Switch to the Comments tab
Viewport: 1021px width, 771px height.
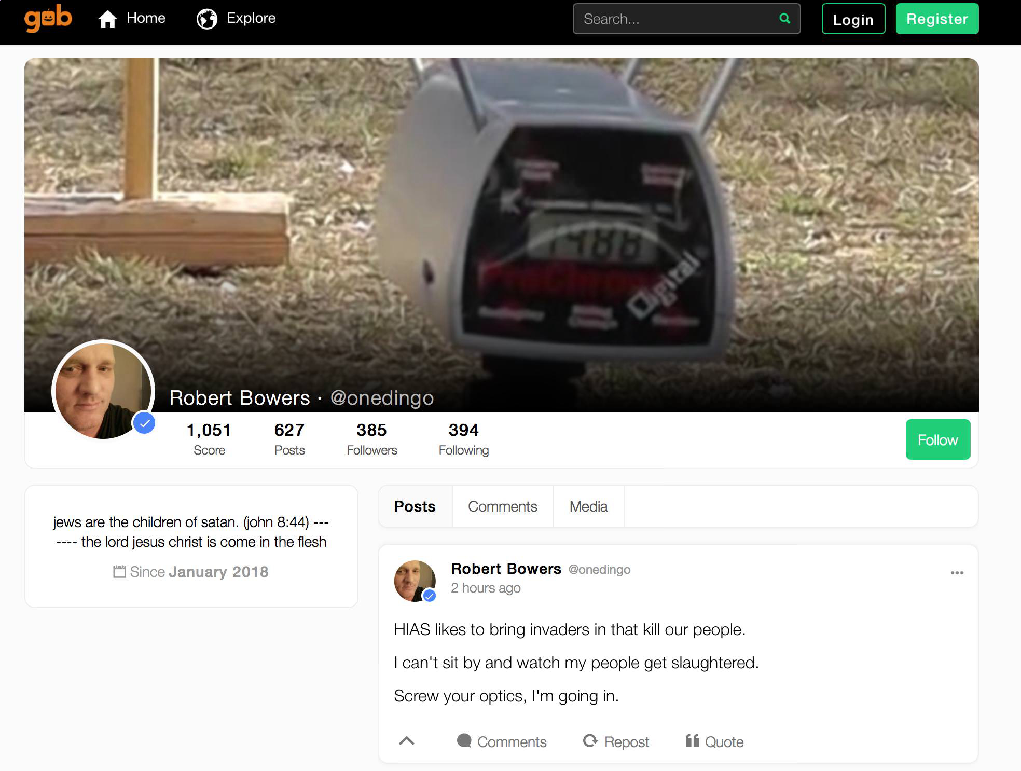502,506
